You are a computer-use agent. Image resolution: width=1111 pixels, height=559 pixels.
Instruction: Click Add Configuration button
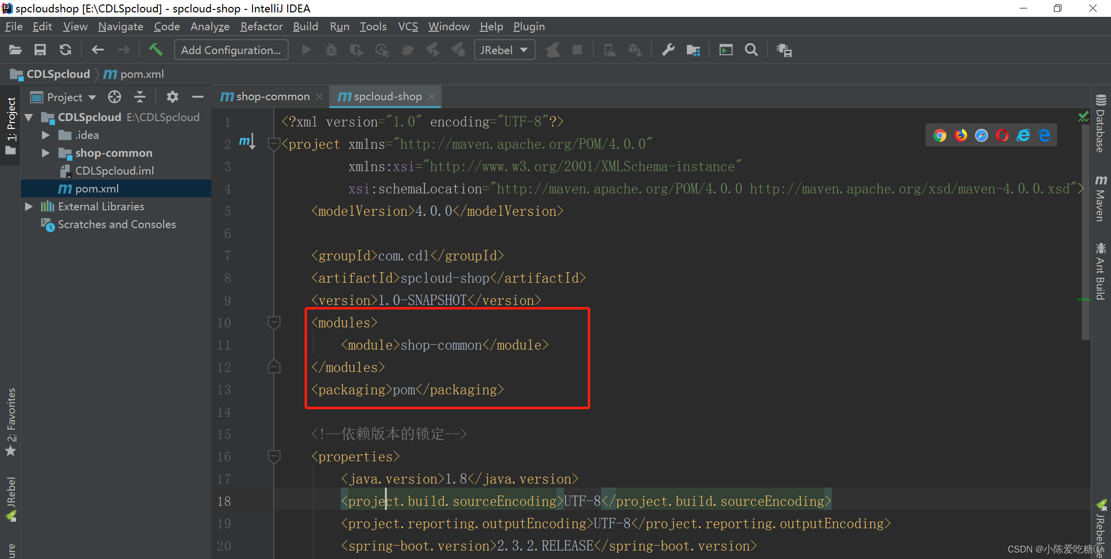[x=231, y=50]
